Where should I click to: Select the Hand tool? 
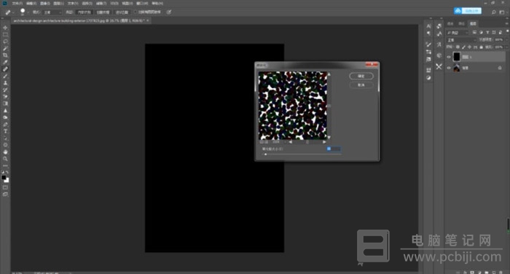[5, 152]
